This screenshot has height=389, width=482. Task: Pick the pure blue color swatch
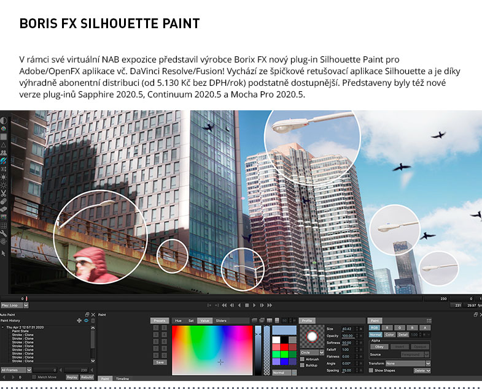[x=284, y=361]
